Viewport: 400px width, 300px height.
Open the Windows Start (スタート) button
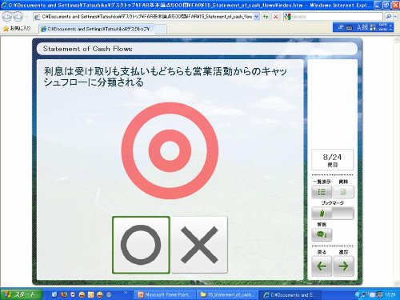coord(21,294)
